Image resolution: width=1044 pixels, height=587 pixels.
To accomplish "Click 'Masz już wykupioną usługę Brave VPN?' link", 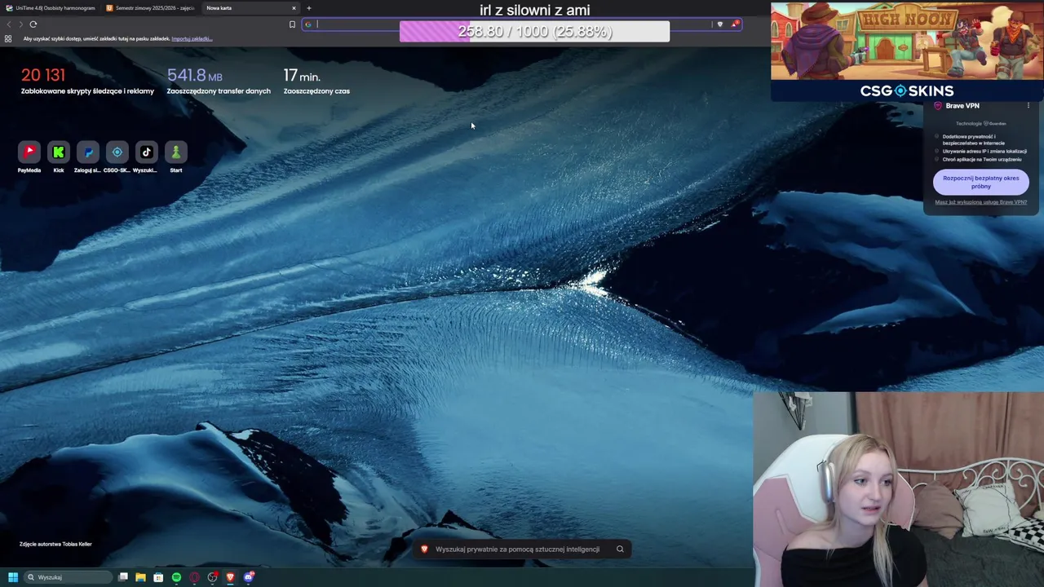I will [x=981, y=202].
